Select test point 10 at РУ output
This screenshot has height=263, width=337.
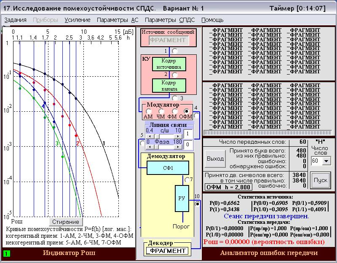[197, 204]
